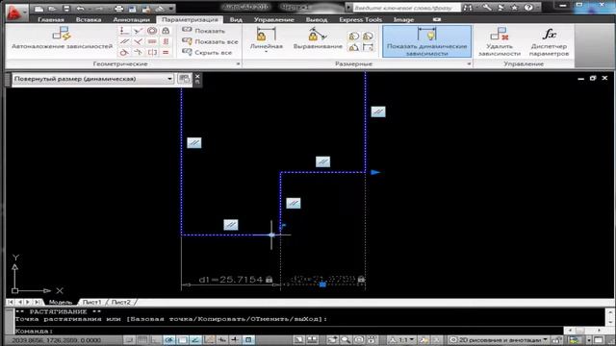Click Автоналожение зависимостей button

[62, 38]
